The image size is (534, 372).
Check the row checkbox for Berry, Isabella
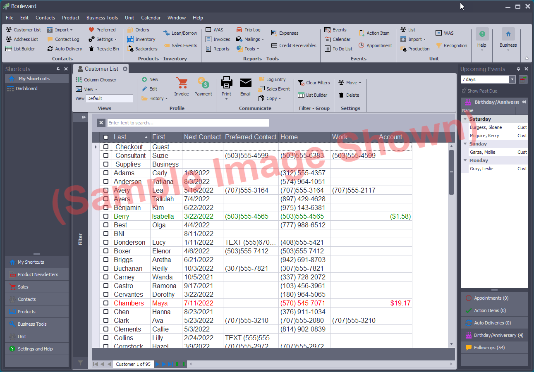[x=106, y=216]
